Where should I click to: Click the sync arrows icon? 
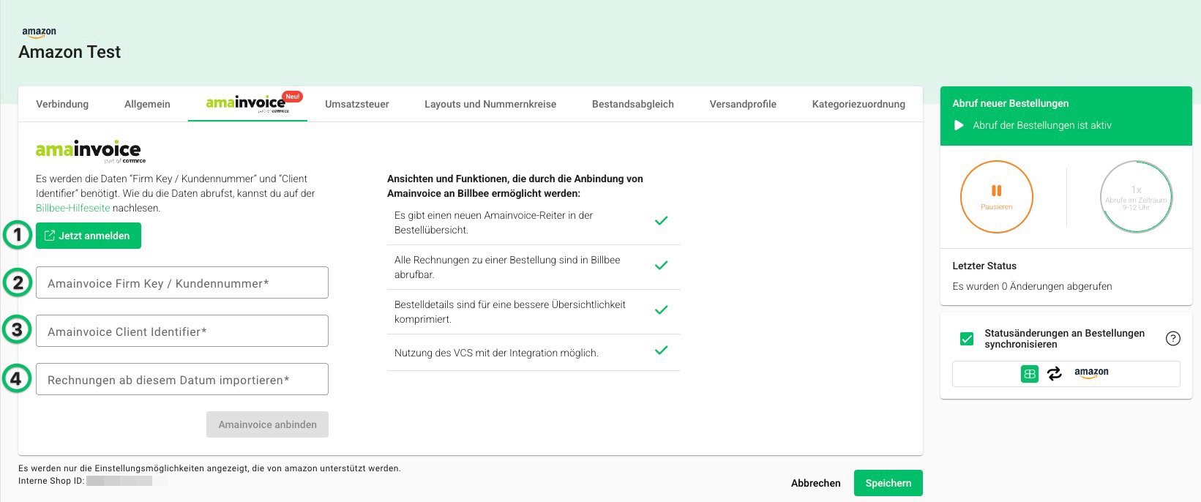point(1054,373)
